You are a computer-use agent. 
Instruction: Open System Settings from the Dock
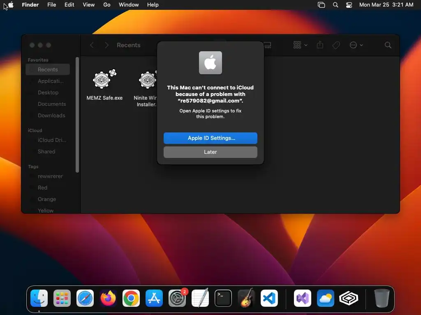pyautogui.click(x=177, y=298)
